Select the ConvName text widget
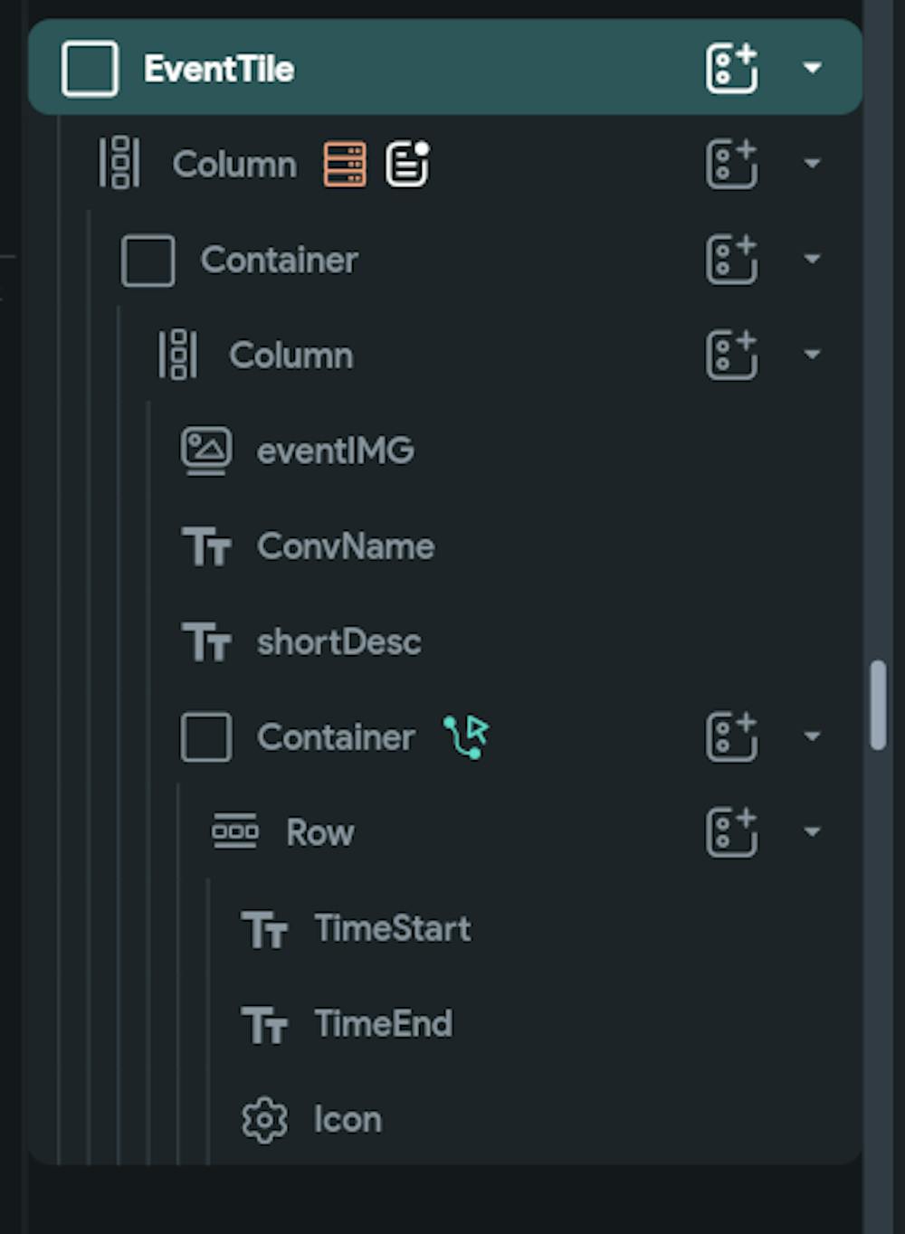The height and width of the screenshot is (1234, 905). 345,546
